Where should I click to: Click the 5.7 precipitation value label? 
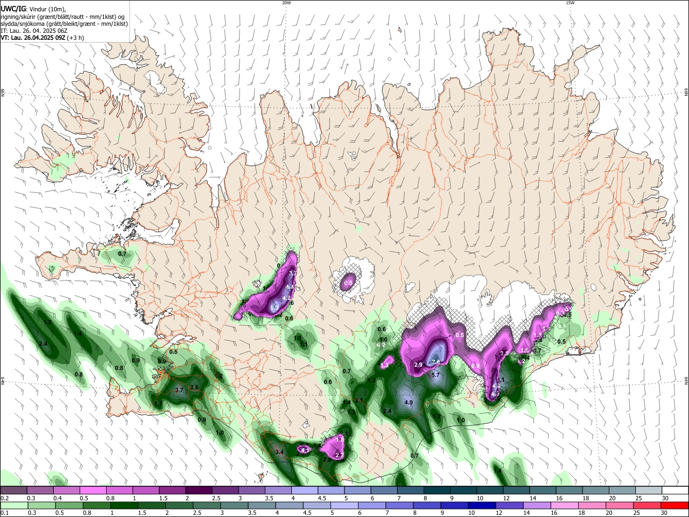coord(436,375)
